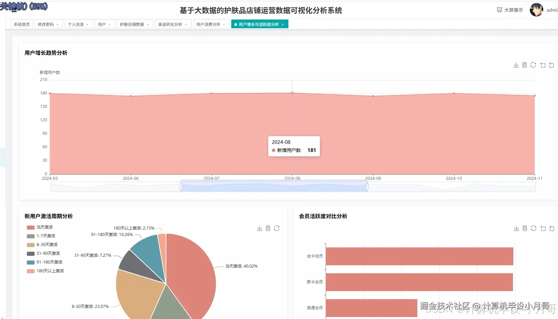Image resolution: width=558 pixels, height=319 pixels.
Task: Open data view for the member activity comparison chart
Action: 525,228
